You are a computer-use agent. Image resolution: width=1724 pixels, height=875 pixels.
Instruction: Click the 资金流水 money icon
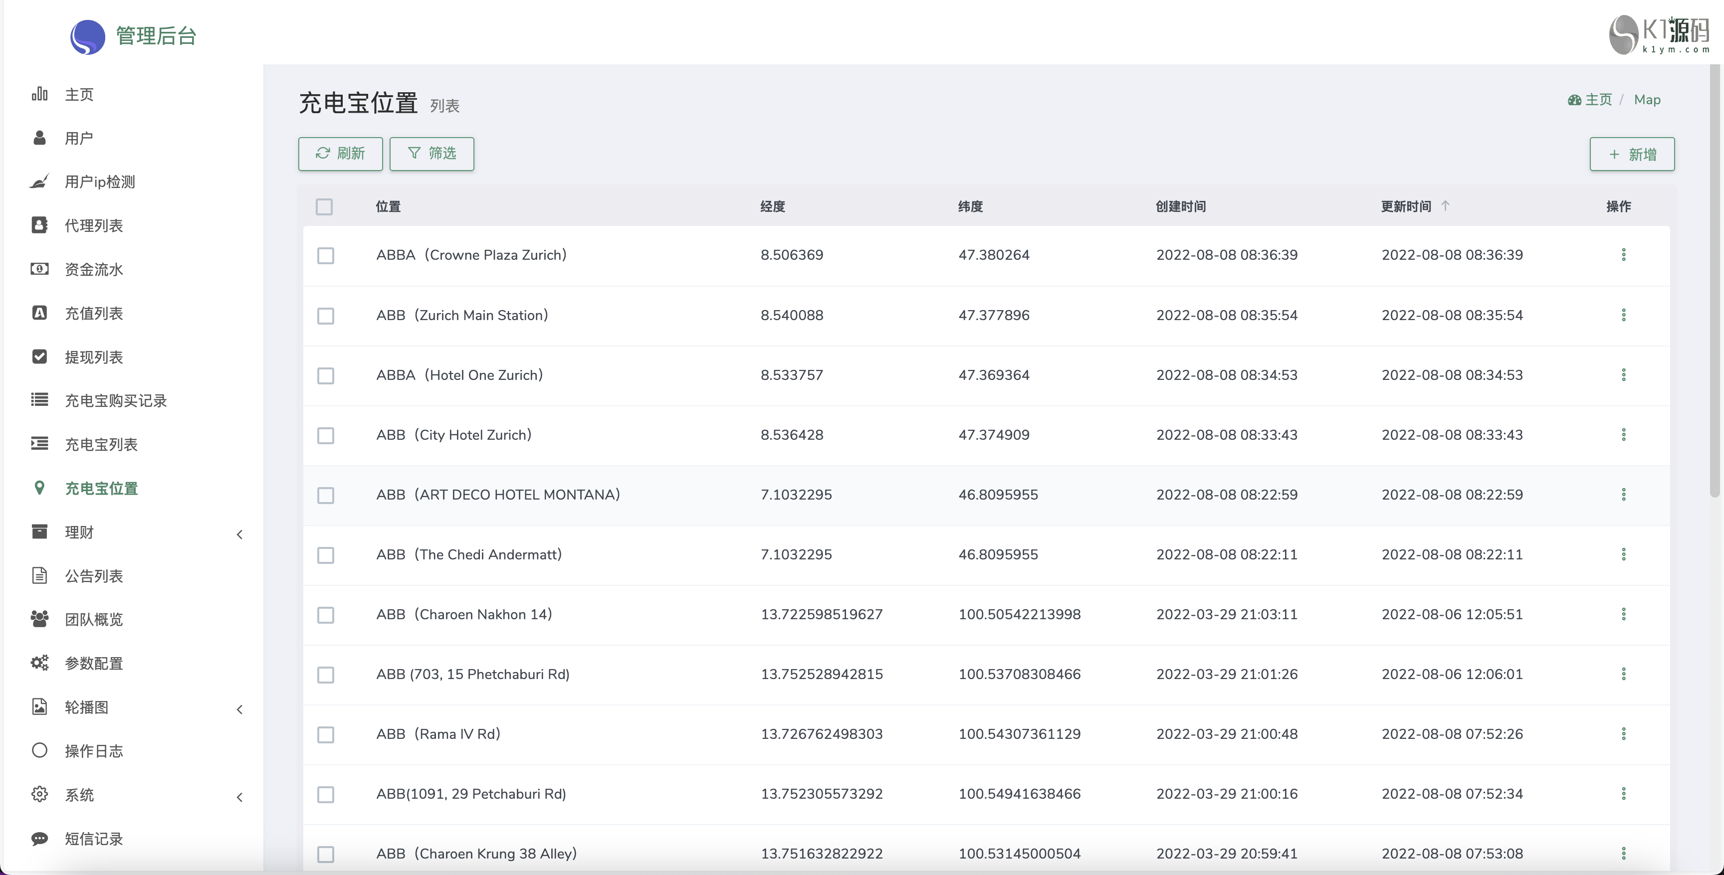pyautogui.click(x=39, y=269)
